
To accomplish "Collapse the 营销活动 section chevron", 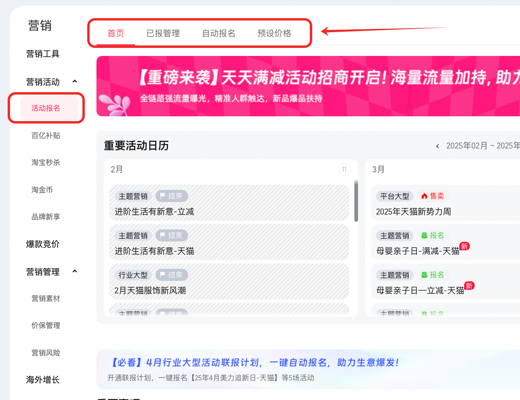I will click(75, 81).
